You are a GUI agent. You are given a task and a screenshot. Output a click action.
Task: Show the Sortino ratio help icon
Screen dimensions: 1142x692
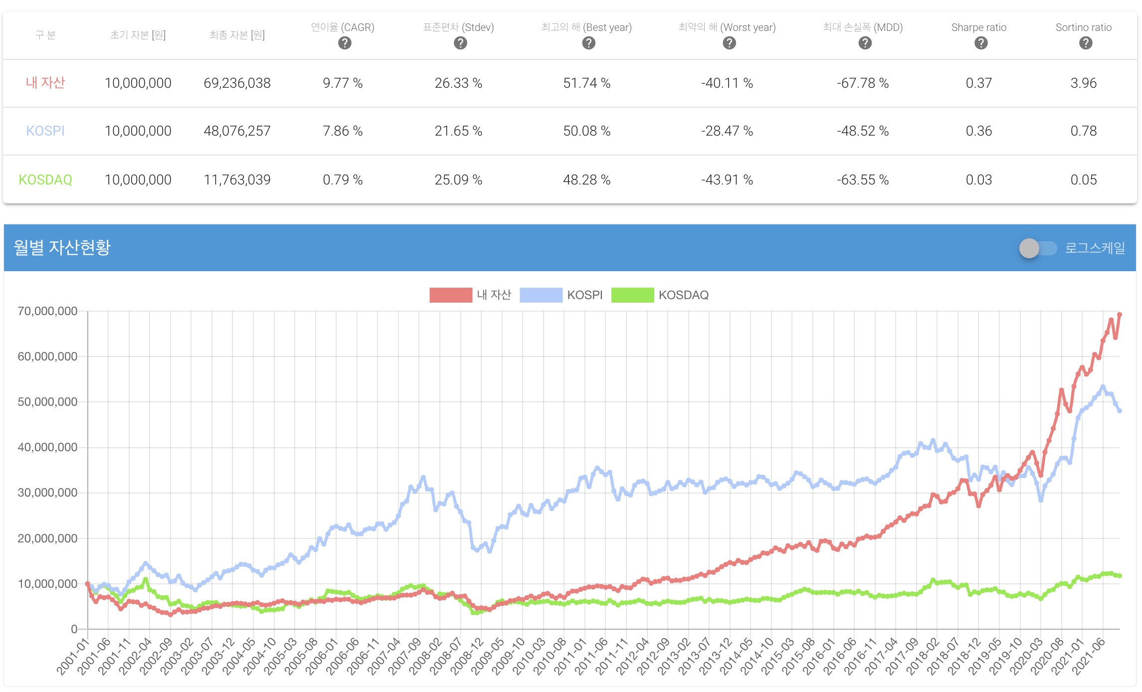click(x=1085, y=43)
